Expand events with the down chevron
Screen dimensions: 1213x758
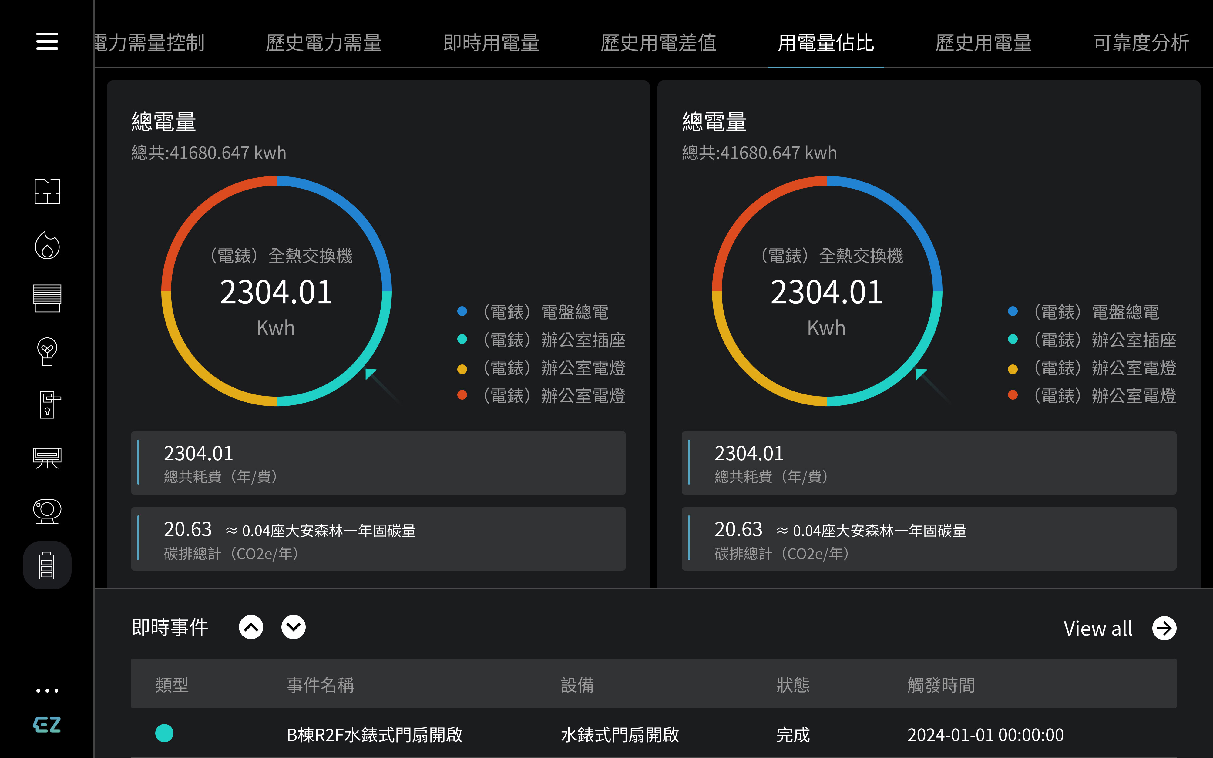coord(293,627)
